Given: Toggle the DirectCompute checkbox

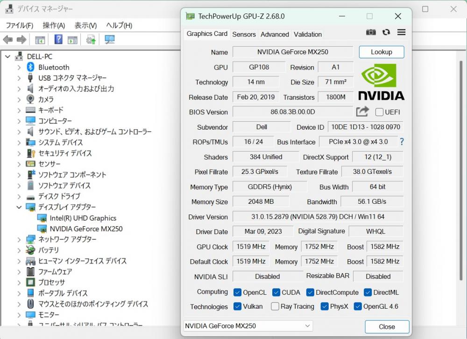Looking at the screenshot, I should (x=310, y=292).
